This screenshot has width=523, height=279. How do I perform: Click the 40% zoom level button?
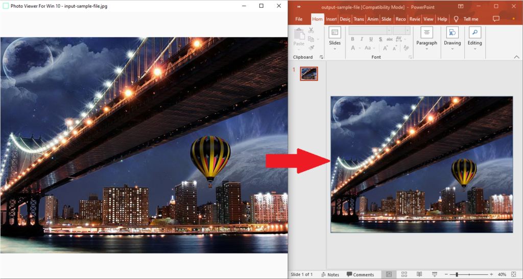[502, 274]
